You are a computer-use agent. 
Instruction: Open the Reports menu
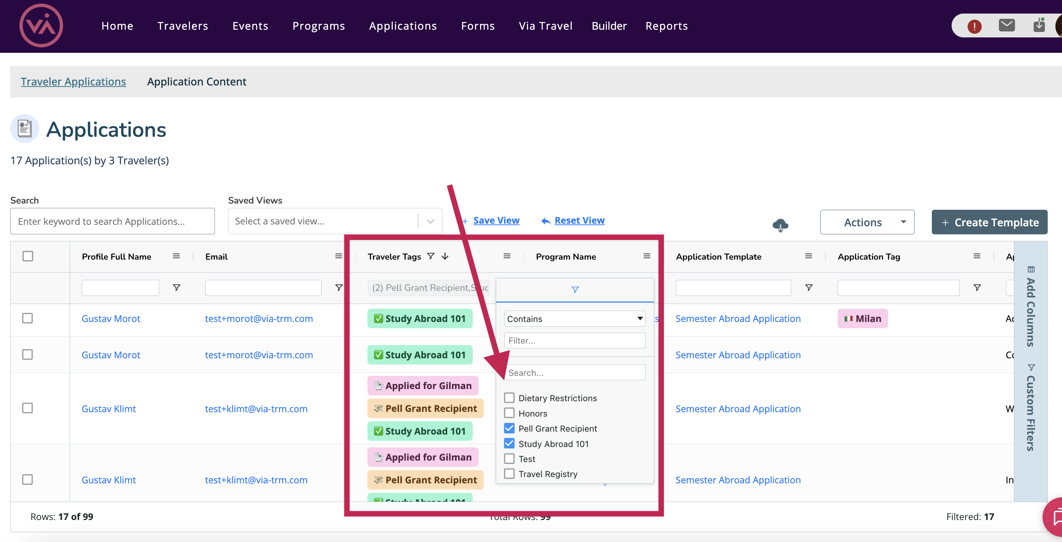(667, 26)
